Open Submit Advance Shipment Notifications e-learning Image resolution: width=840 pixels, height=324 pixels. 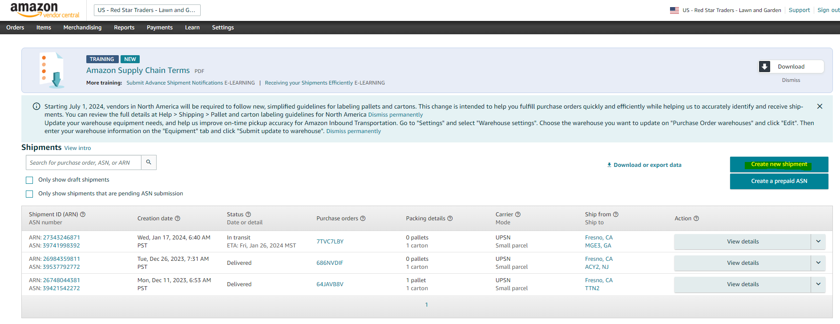(x=190, y=83)
